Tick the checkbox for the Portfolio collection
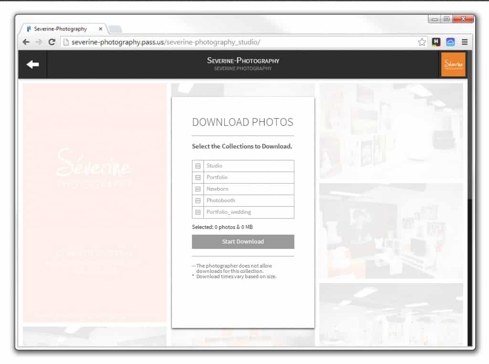489x364 pixels. [x=198, y=177]
